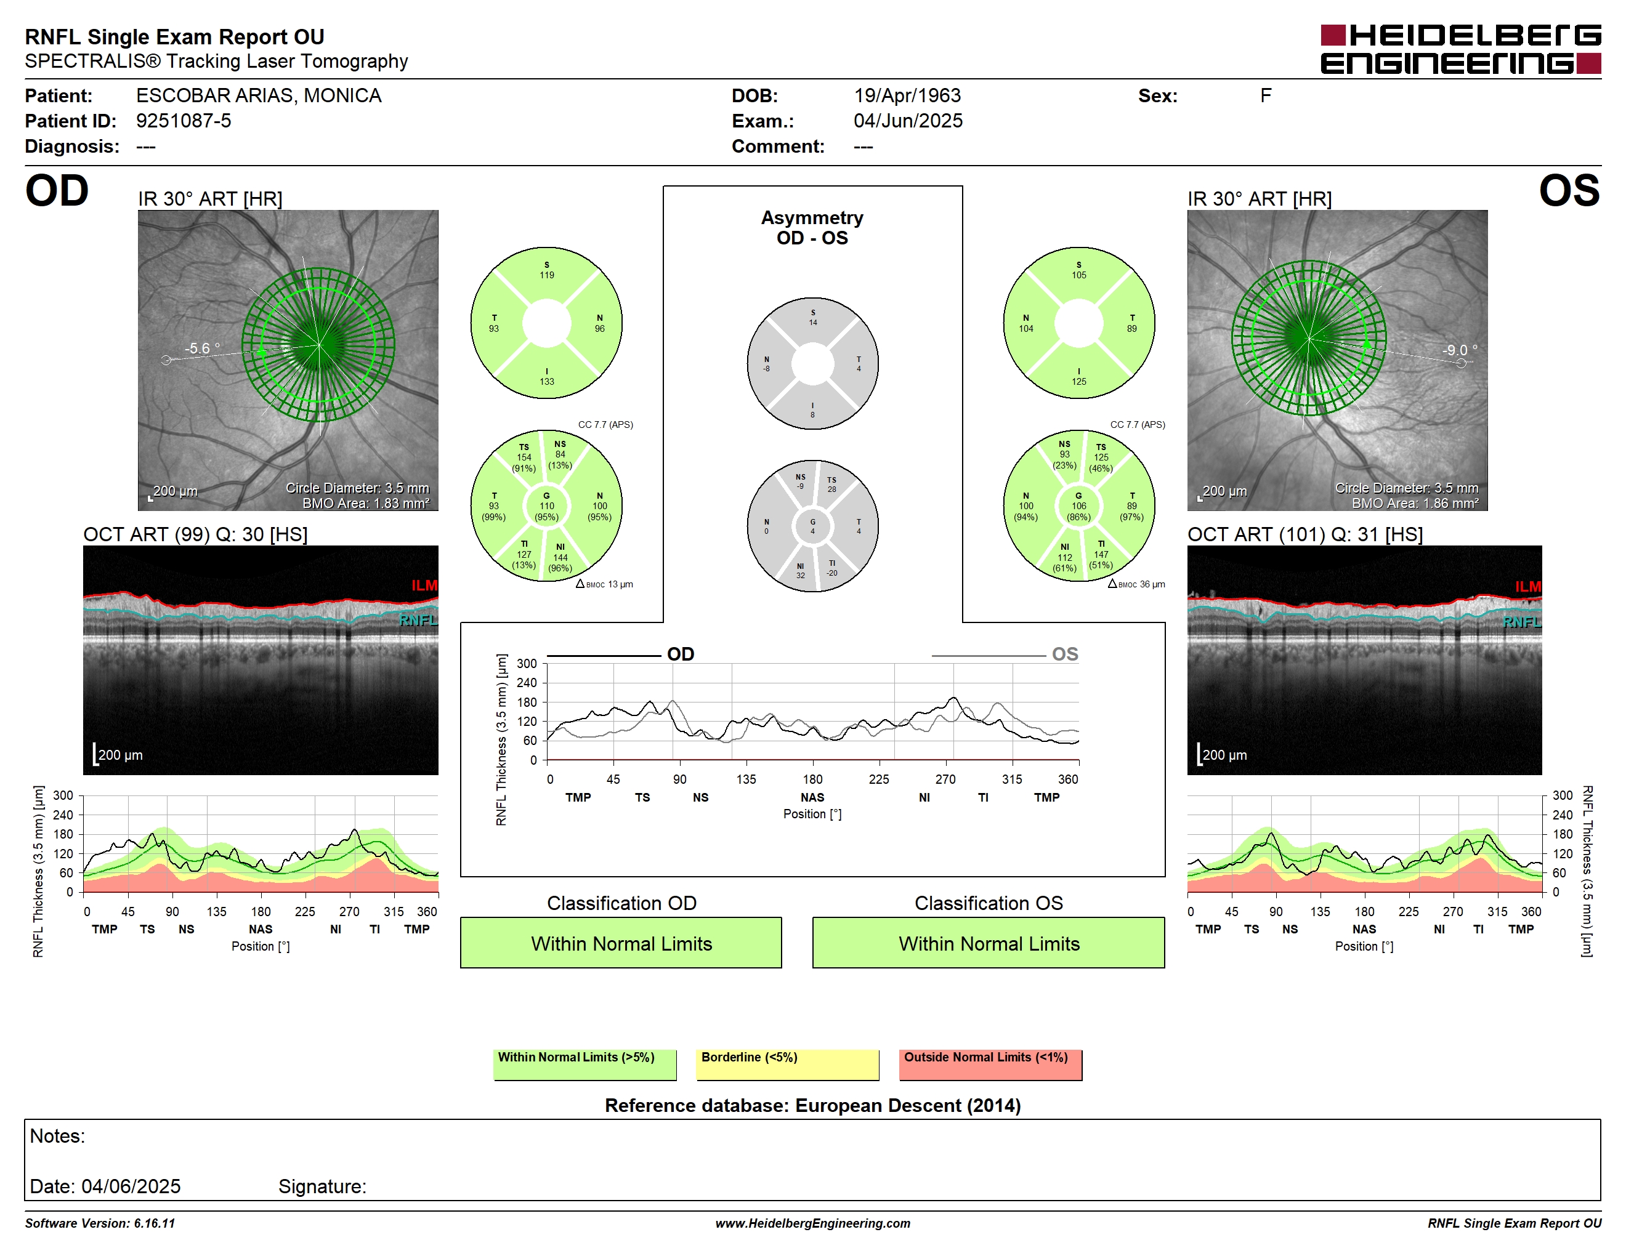Select the patient name ESCOBAR ARIAS, MONICA
This screenshot has width=1626, height=1256.
coord(258,96)
